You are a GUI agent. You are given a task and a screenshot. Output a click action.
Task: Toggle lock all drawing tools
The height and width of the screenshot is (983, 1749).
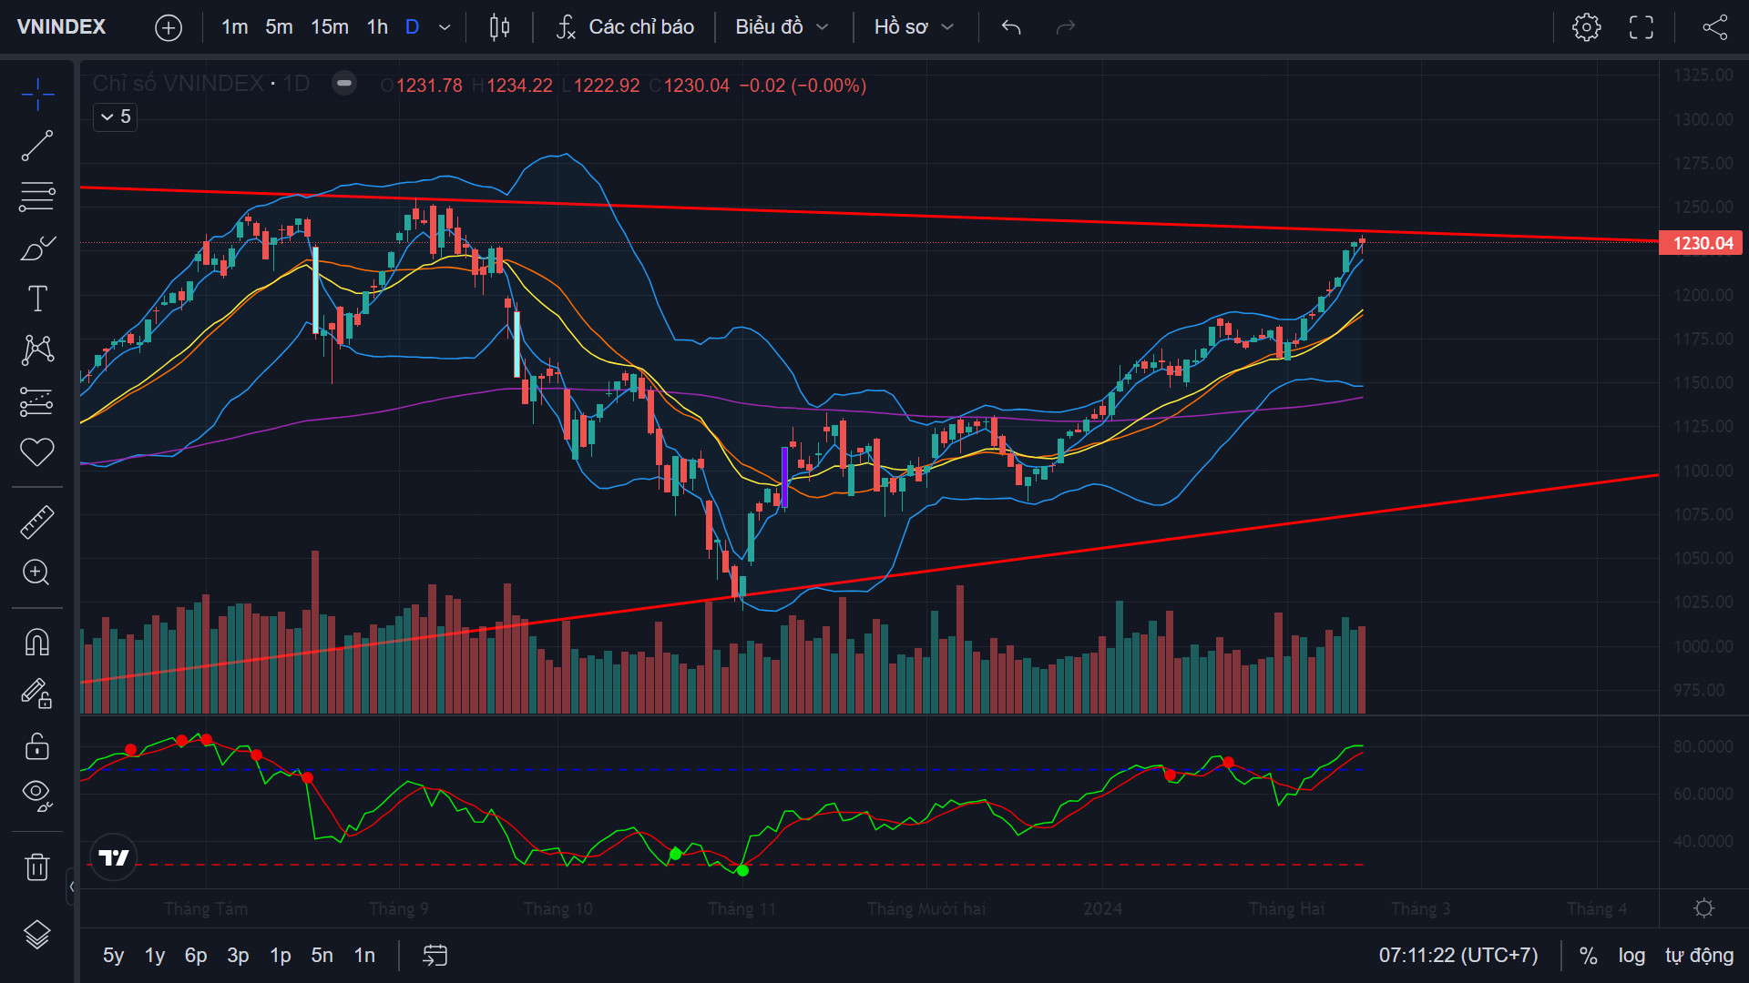click(x=37, y=746)
